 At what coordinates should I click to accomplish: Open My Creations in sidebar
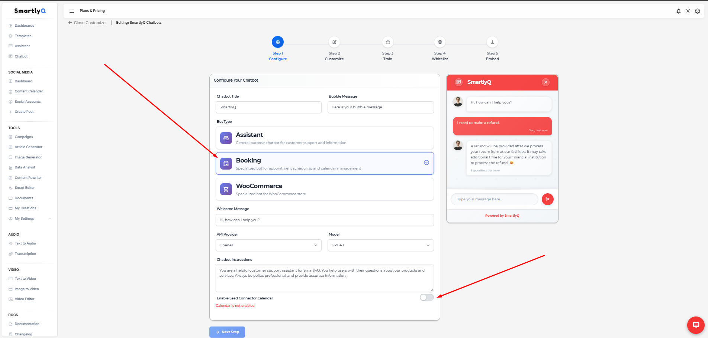click(x=26, y=208)
